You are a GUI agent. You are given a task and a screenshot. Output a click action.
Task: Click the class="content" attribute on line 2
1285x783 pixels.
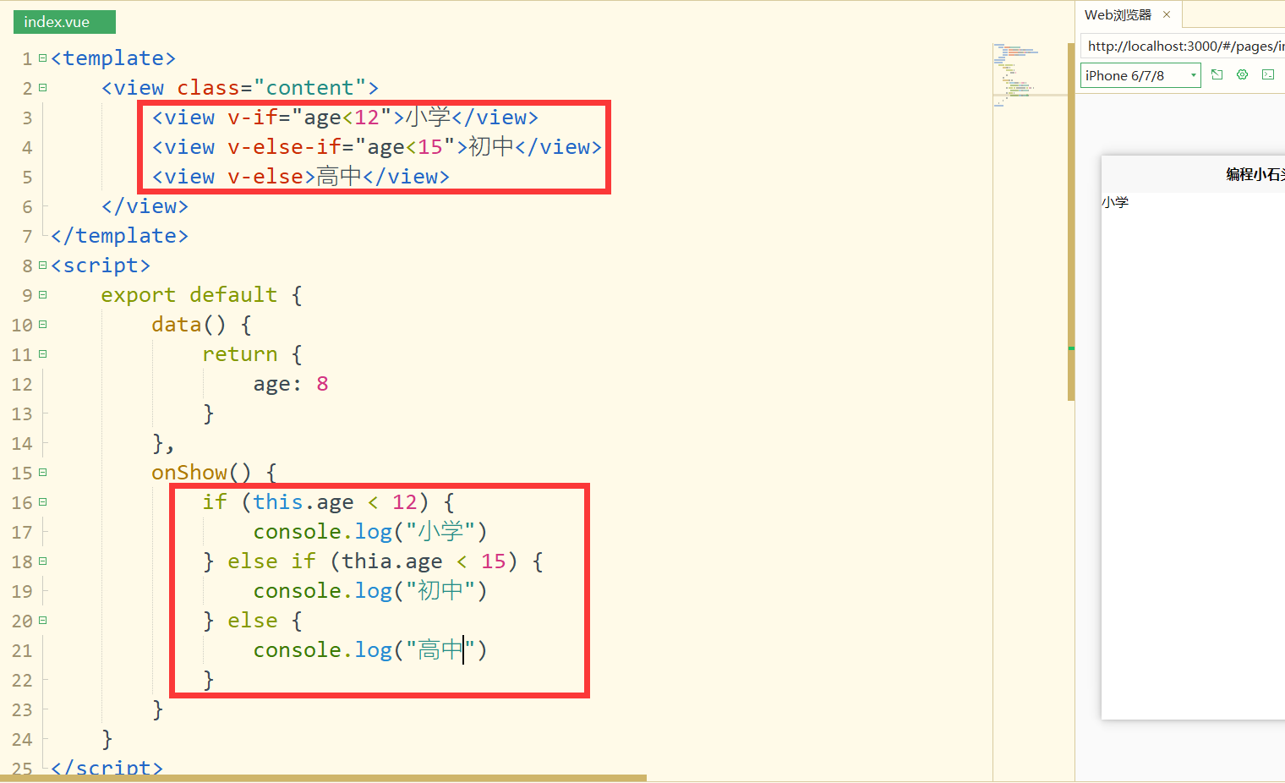271,88
